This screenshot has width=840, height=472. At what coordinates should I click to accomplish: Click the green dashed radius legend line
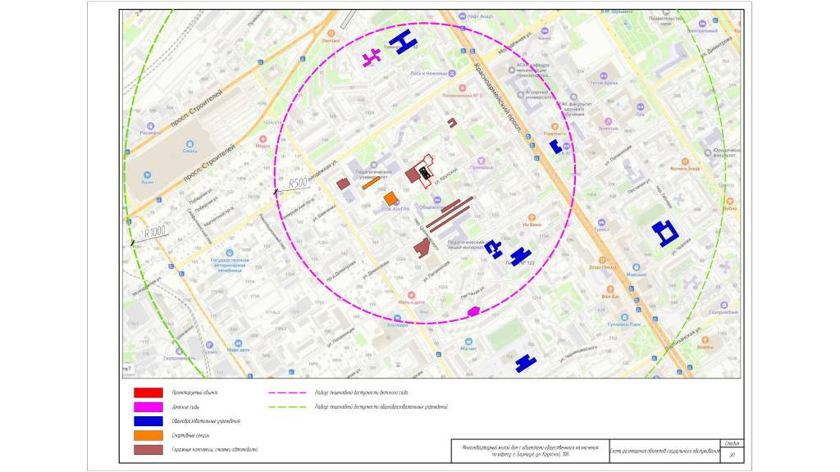pos(288,406)
